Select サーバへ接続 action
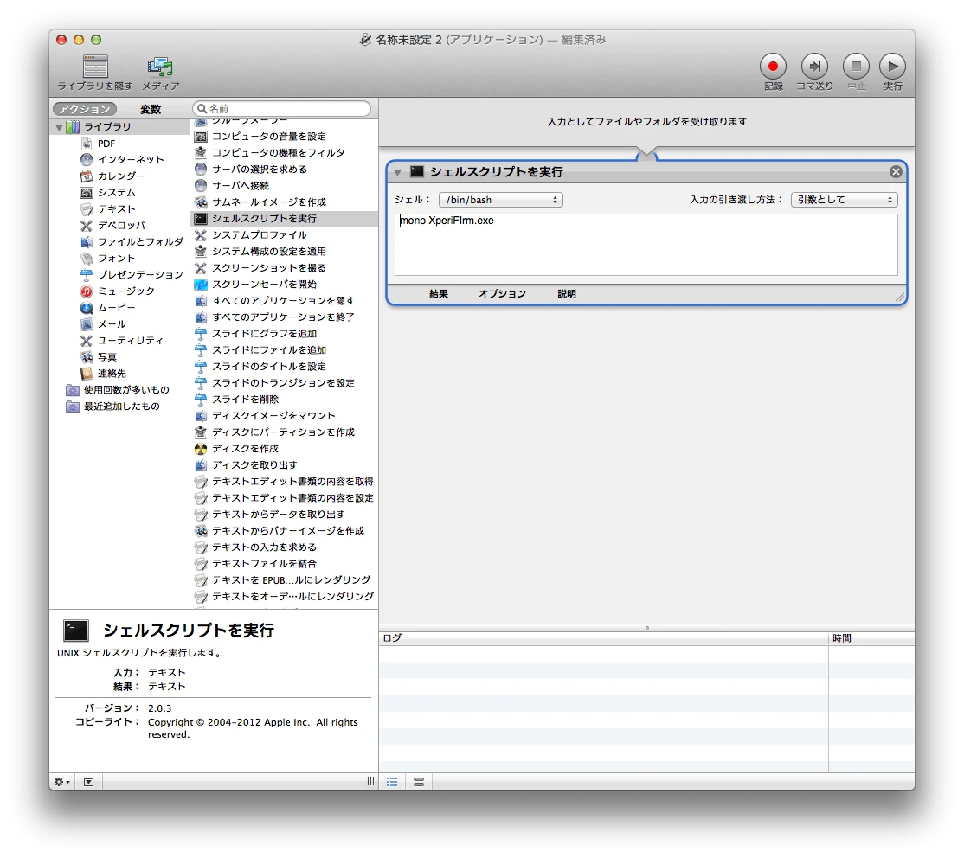 tap(240, 186)
